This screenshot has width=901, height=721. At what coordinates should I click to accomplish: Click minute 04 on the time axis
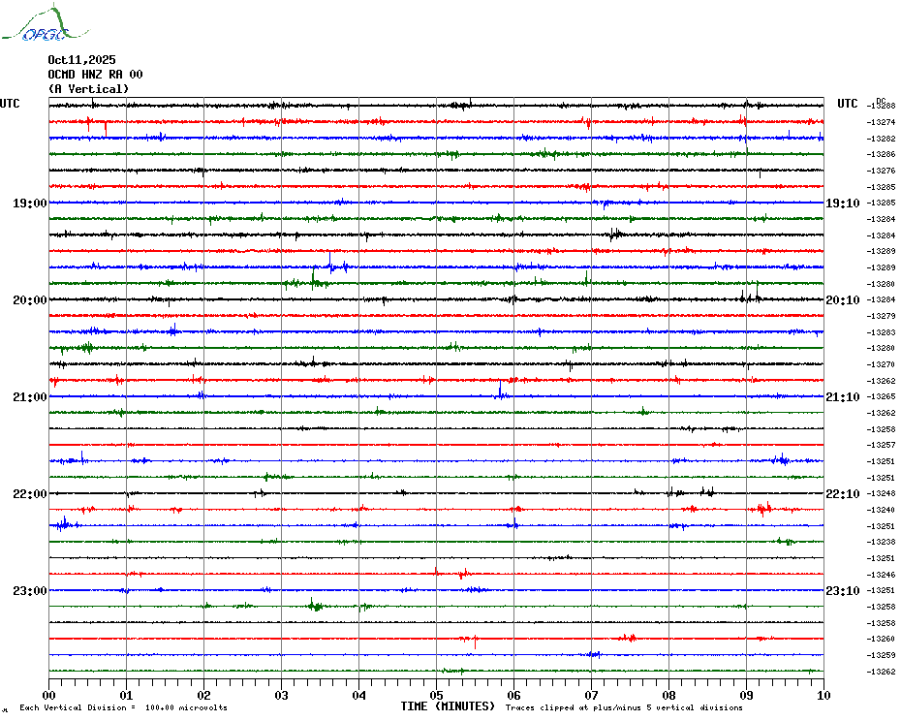358,695
